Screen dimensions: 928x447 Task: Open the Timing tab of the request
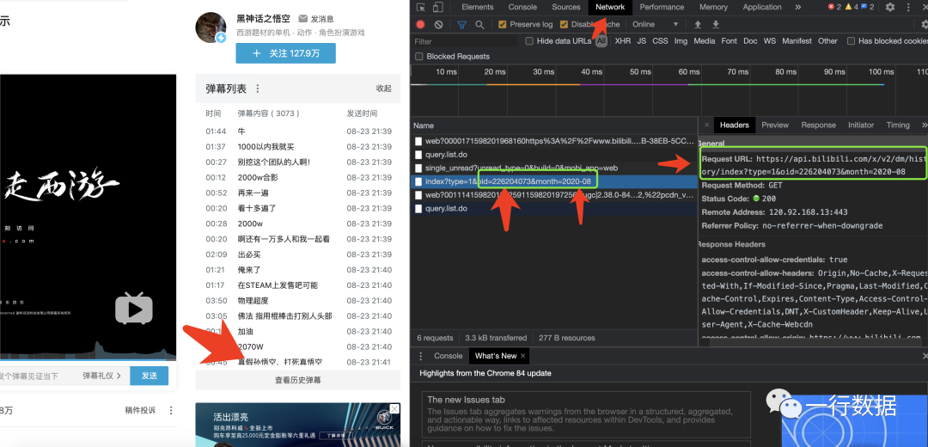click(x=898, y=125)
